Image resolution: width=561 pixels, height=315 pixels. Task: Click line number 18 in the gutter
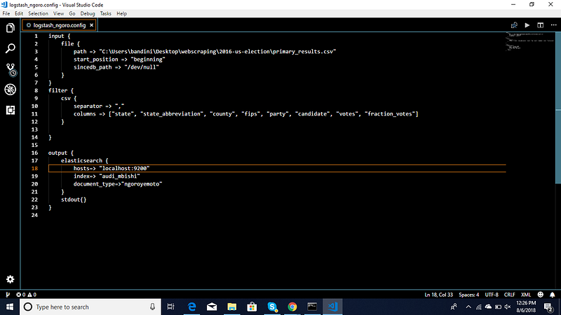pos(34,168)
